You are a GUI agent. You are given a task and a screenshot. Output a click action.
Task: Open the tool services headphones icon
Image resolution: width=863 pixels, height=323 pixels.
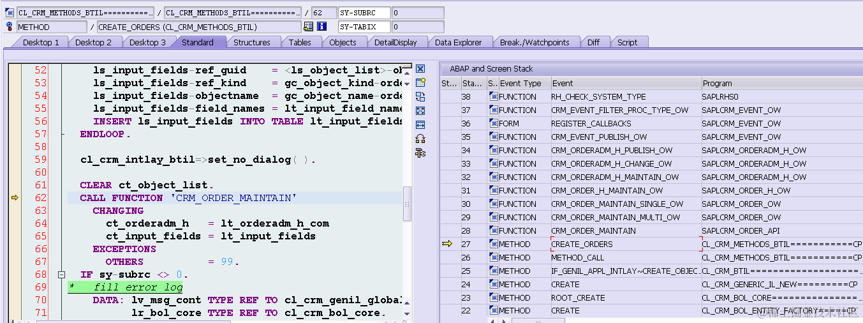point(420,139)
